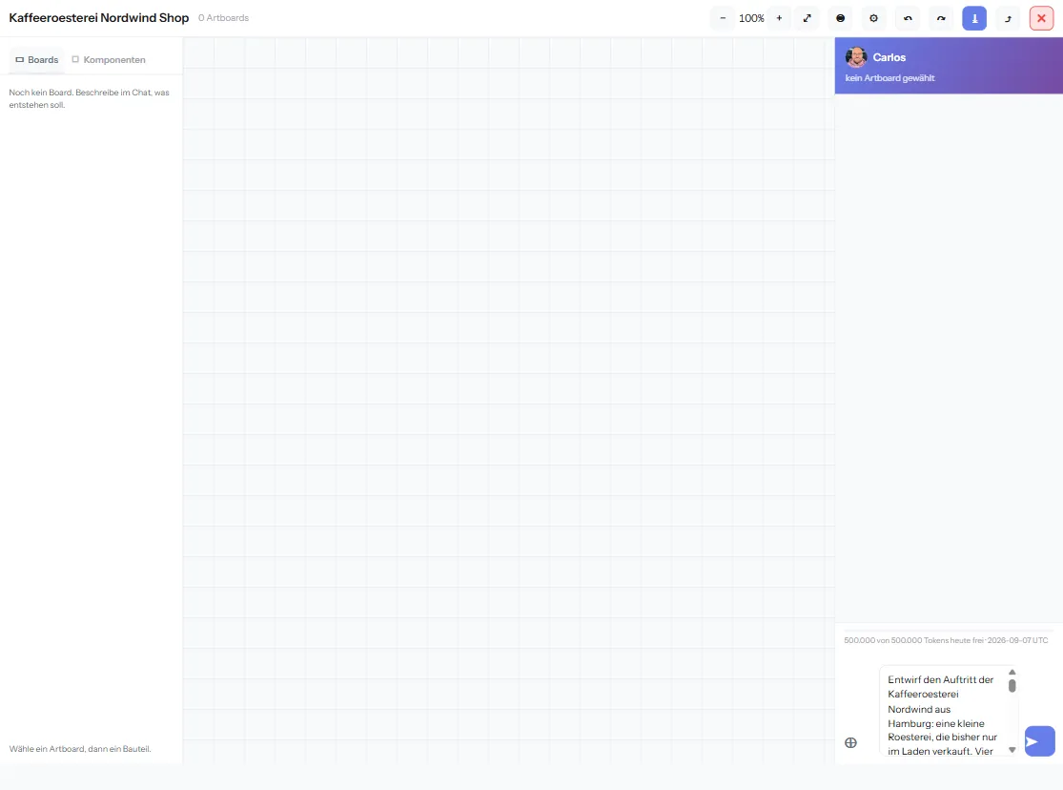Click the name Carlos in chat header
This screenshot has width=1063, height=790.
click(x=889, y=57)
